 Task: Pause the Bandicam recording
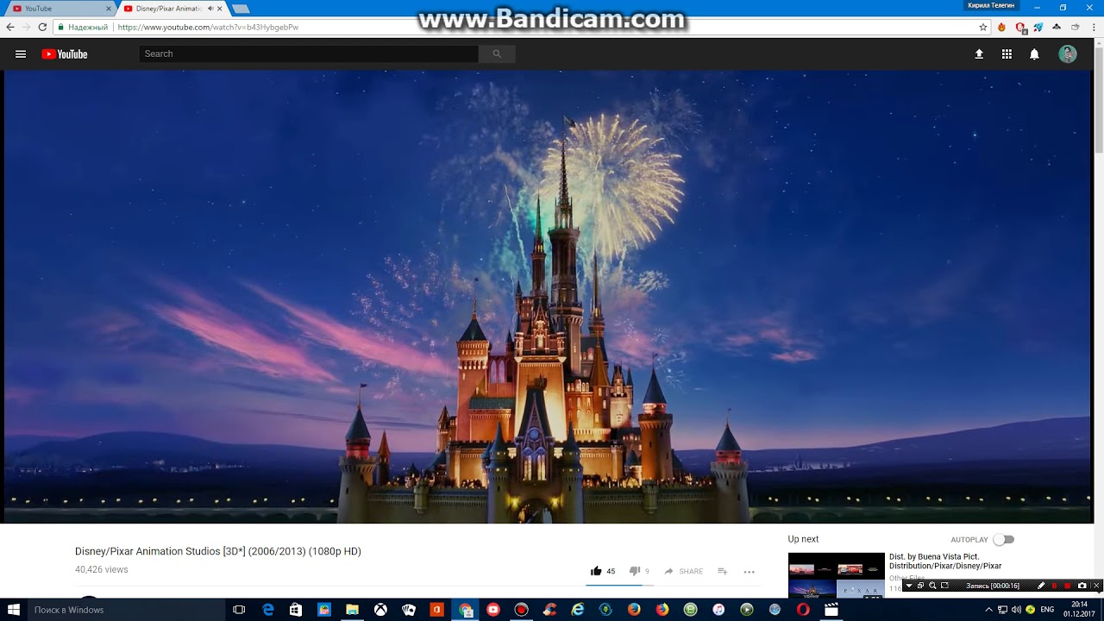coord(1054,586)
